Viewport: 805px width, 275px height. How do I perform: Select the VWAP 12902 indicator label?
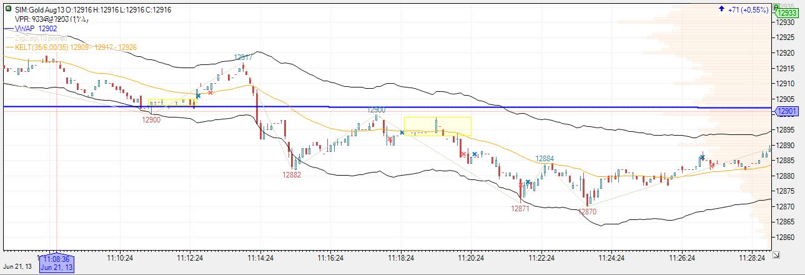(x=36, y=28)
